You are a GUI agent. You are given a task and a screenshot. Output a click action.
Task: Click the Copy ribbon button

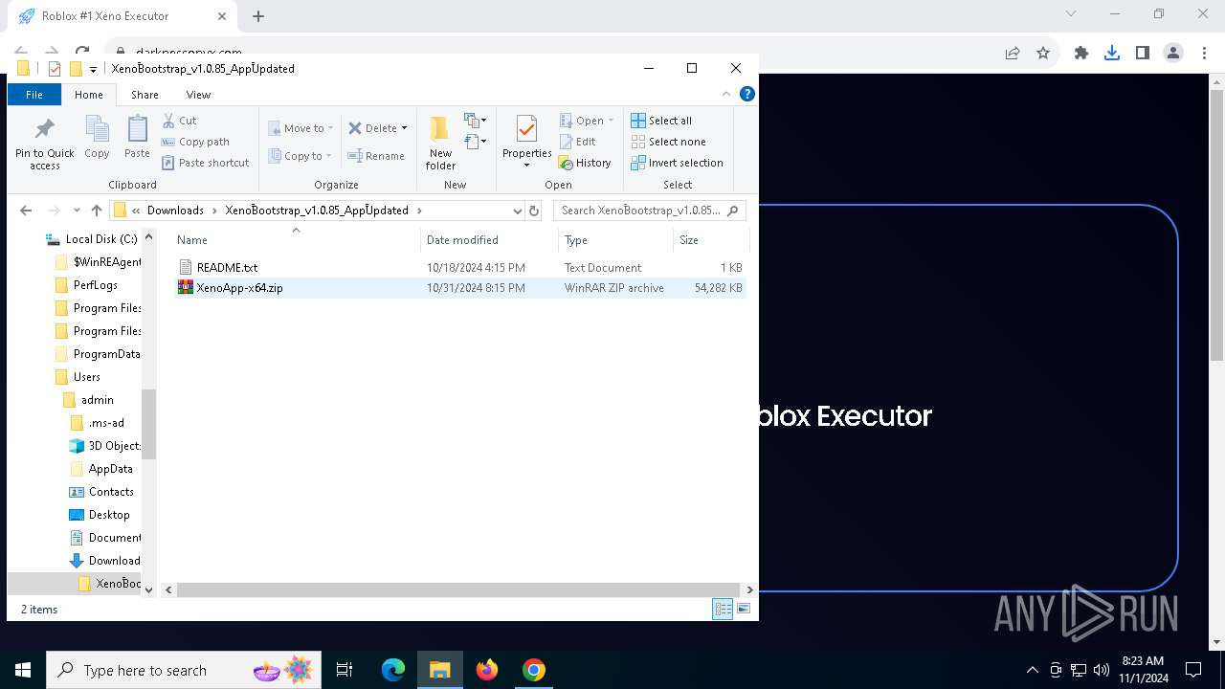pos(97,137)
